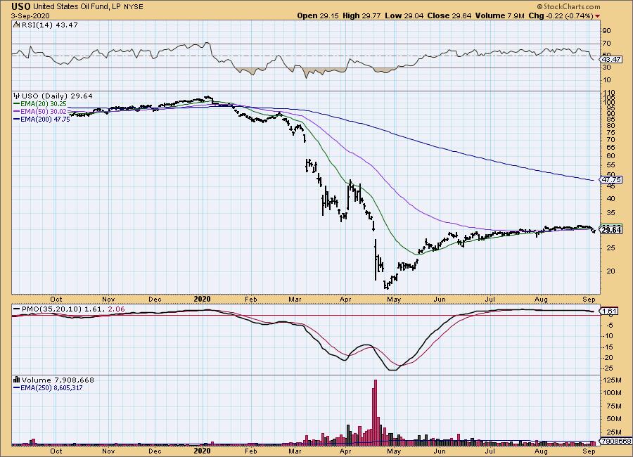Click the Oct label under the volume panel

[x=56, y=451]
